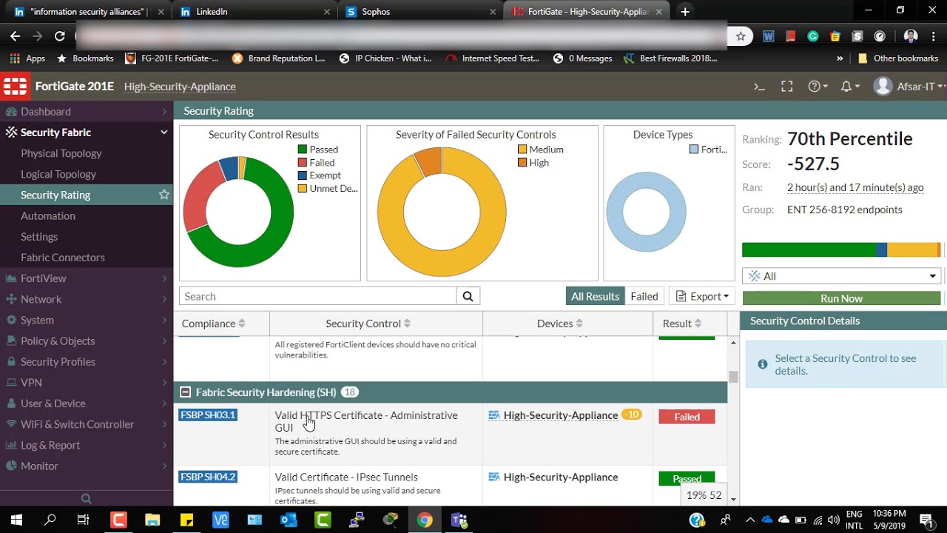Open the CLI console icon
Viewport: 947px width, 533px height.
coord(759,87)
